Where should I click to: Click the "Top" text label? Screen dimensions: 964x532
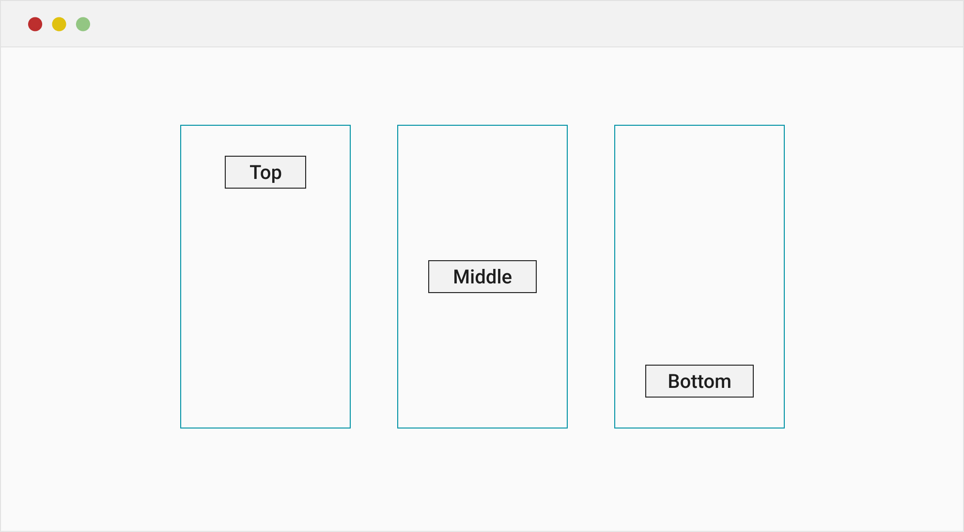(265, 173)
